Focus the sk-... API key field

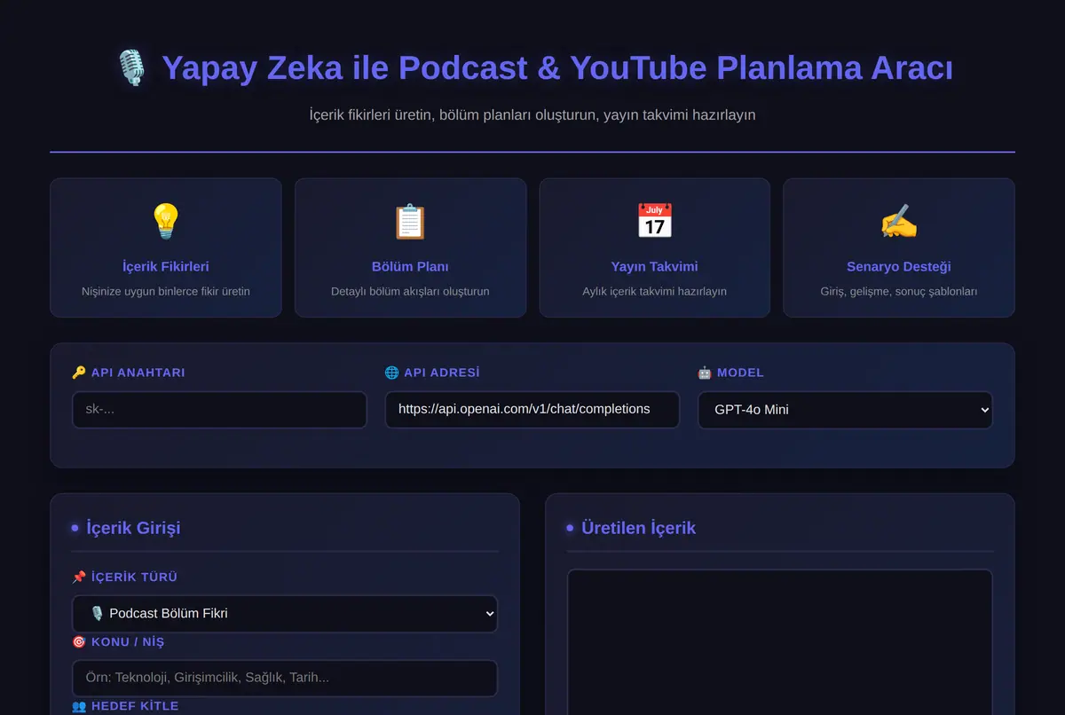[x=219, y=410]
